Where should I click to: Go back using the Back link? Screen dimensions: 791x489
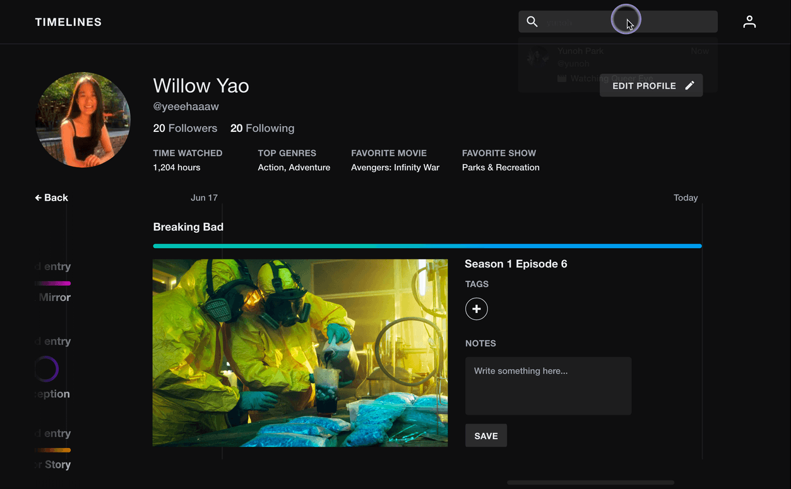click(x=52, y=197)
